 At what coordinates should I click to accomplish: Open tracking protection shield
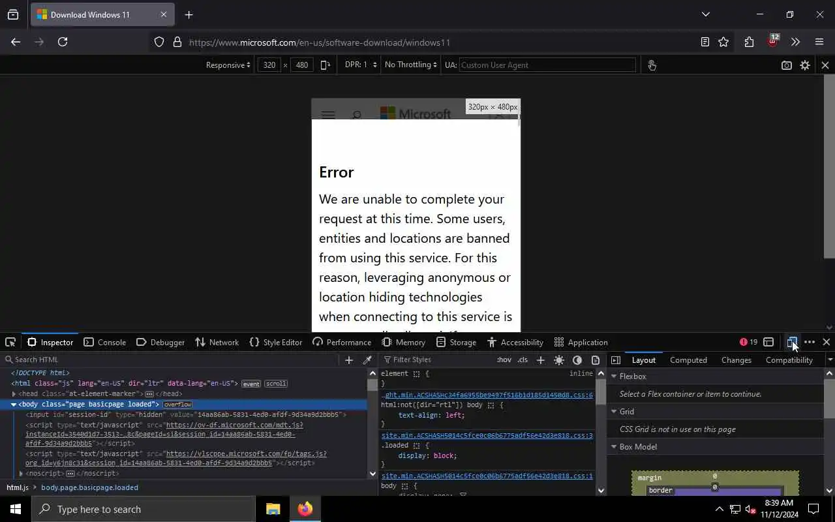pyautogui.click(x=159, y=42)
